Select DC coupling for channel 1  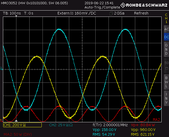(x=166, y=37)
